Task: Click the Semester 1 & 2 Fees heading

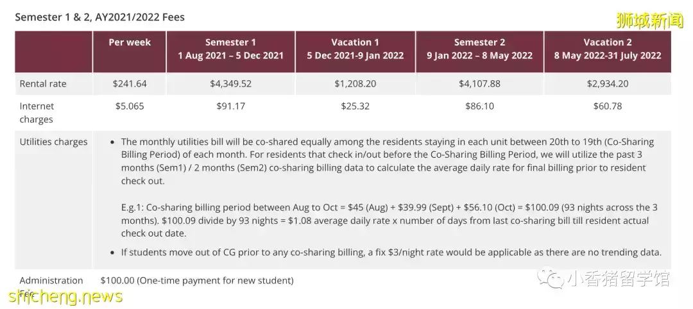Action: click(99, 17)
